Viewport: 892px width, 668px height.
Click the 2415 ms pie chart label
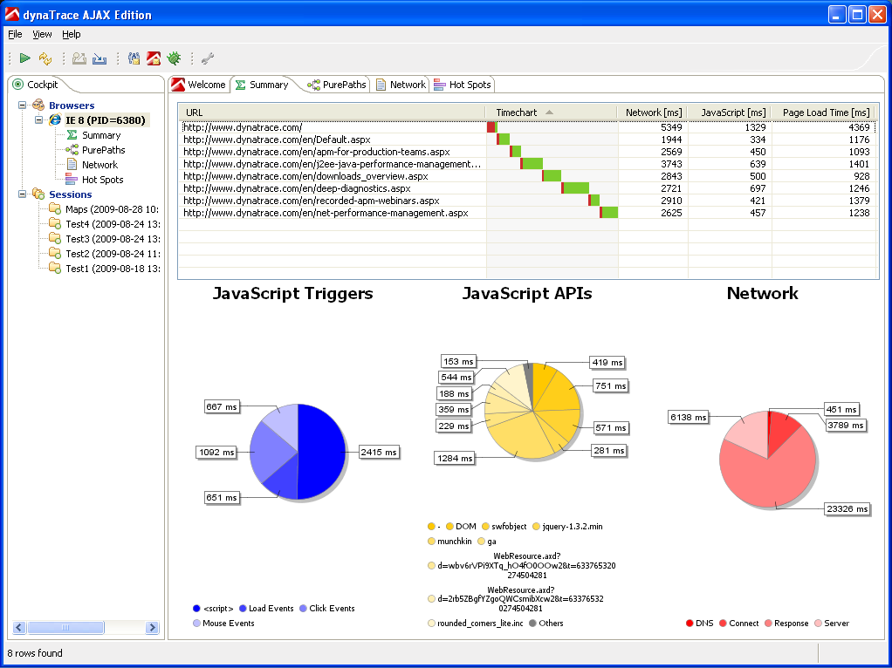(x=380, y=453)
